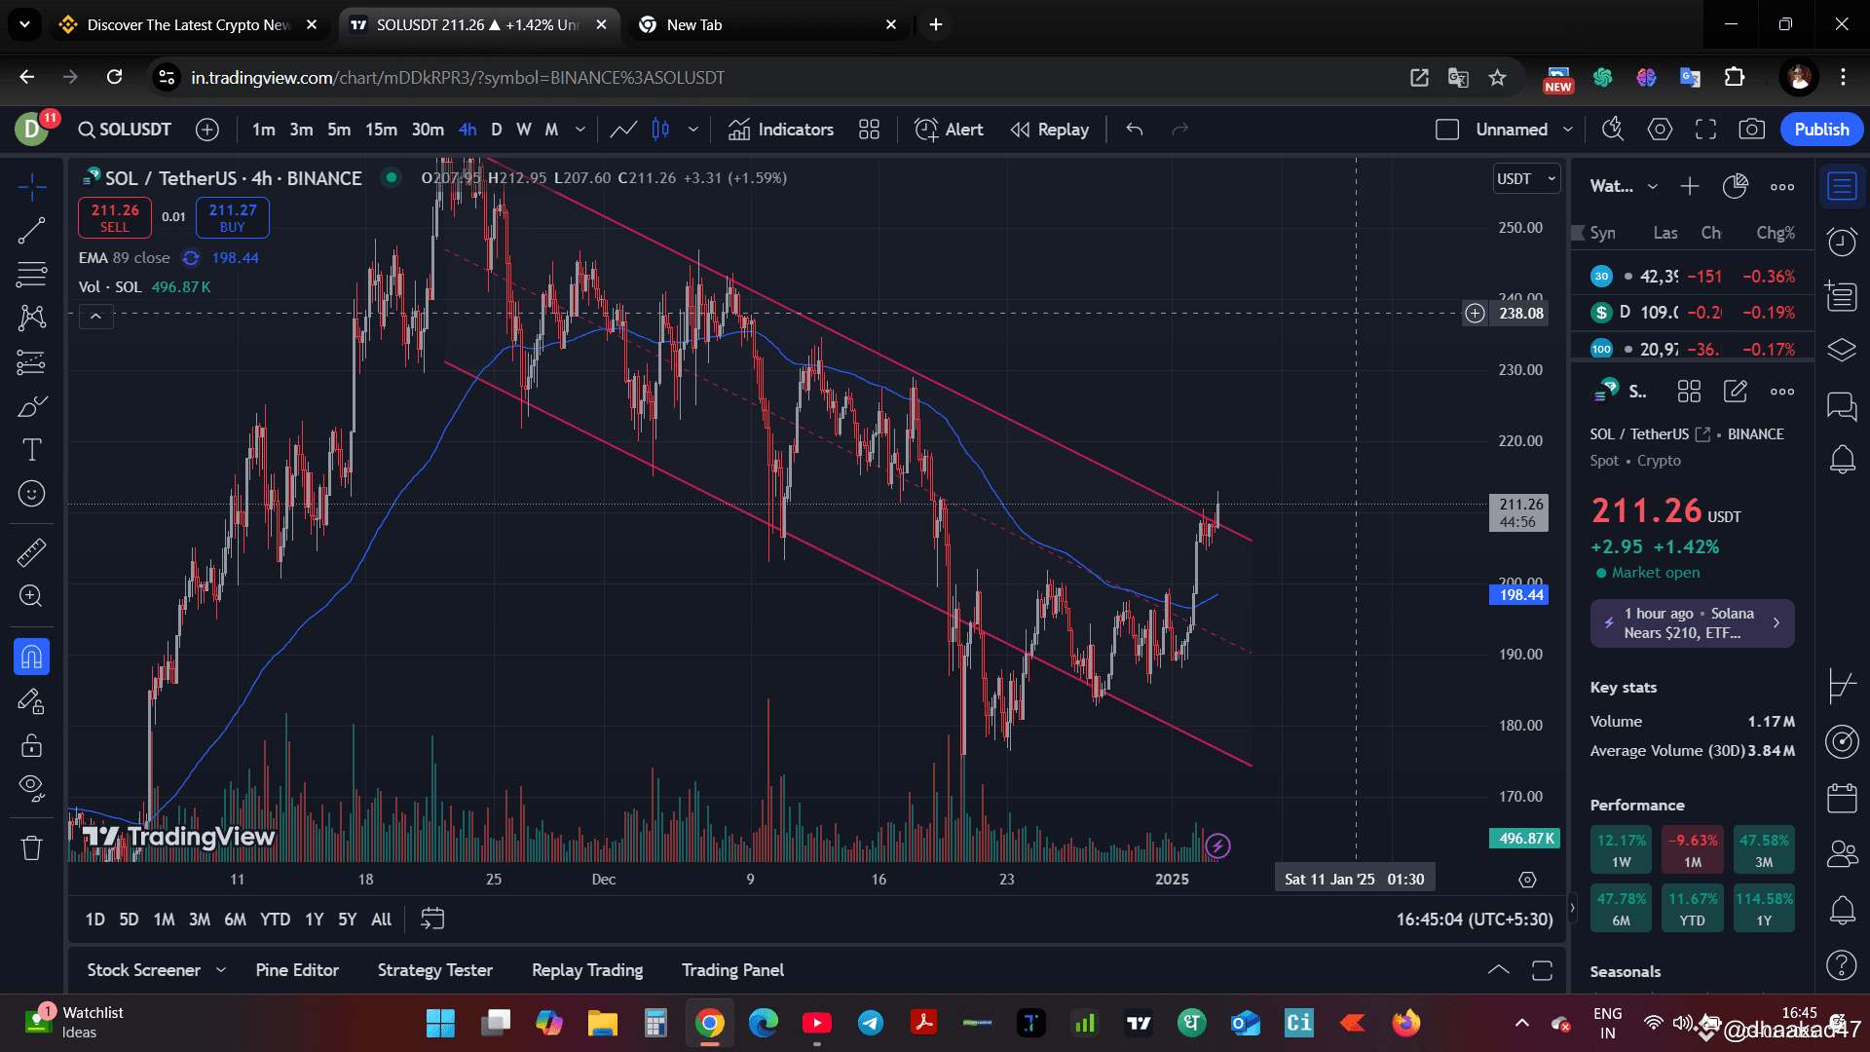Image resolution: width=1870 pixels, height=1052 pixels.
Task: Publish the chart idea
Action: [1821, 130]
